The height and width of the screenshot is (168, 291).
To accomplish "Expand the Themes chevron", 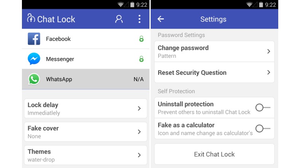I will [140, 155].
